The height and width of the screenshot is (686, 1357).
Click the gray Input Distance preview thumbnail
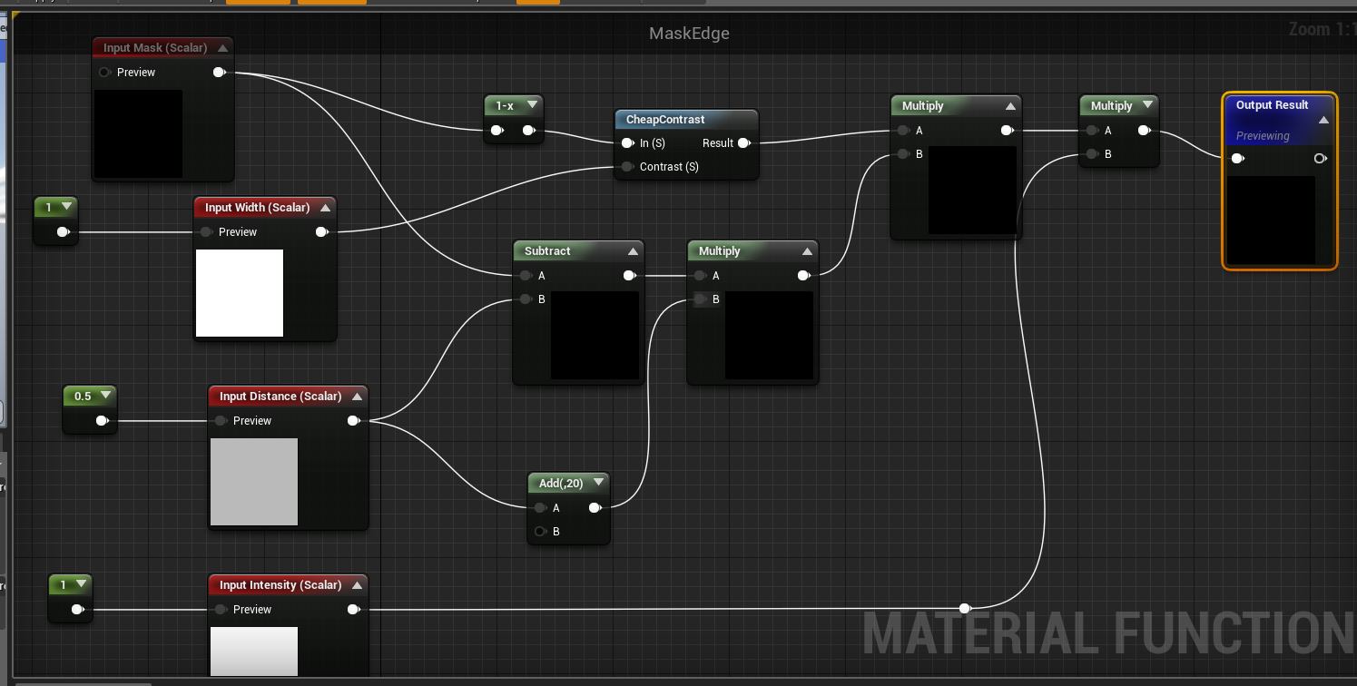coord(254,482)
